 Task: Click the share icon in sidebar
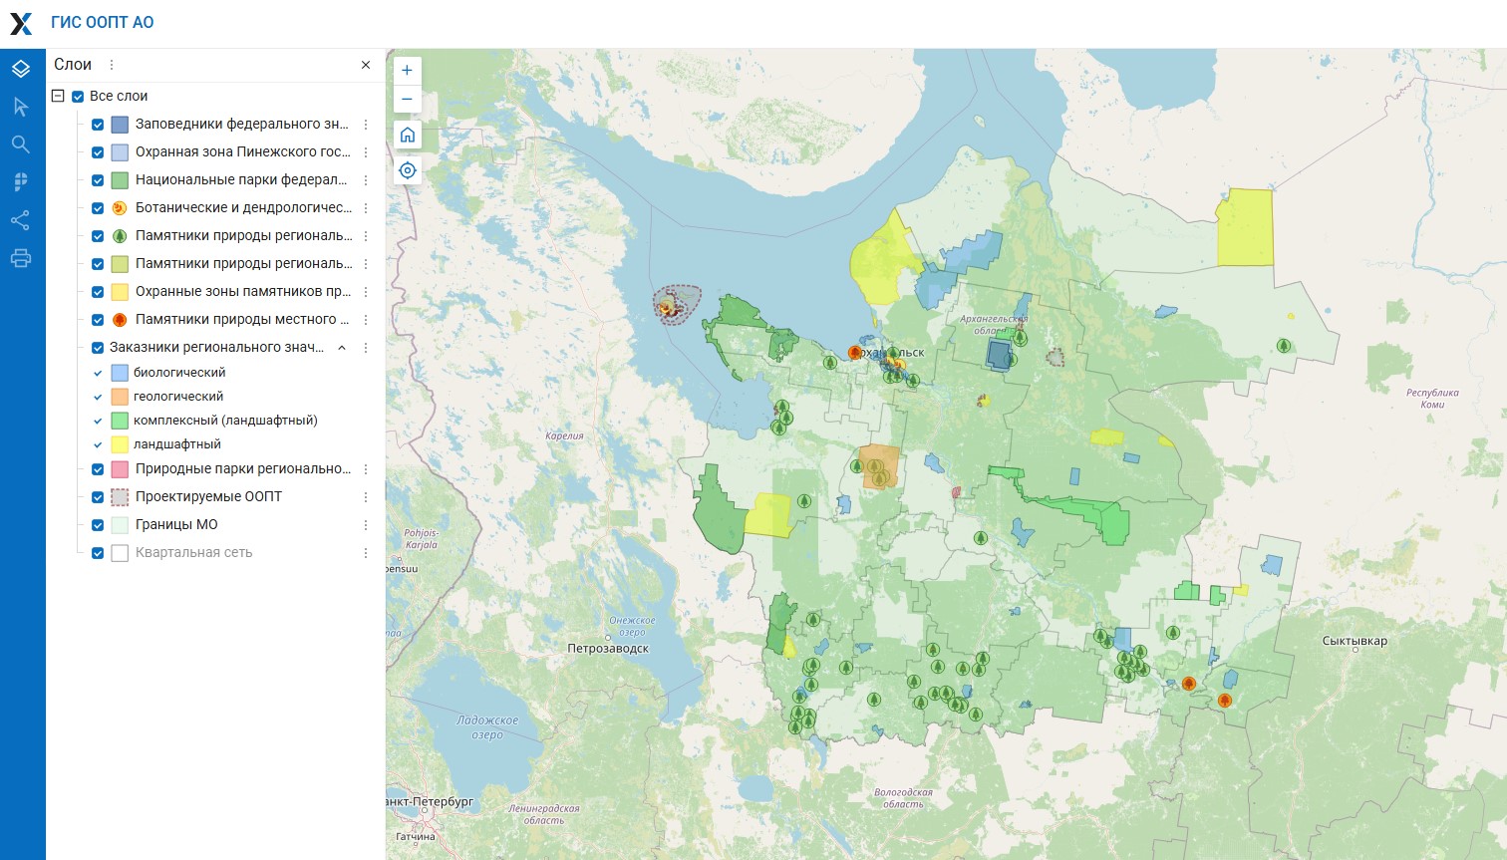click(21, 220)
